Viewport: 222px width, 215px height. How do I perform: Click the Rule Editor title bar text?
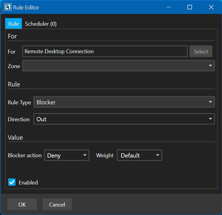[26, 7]
